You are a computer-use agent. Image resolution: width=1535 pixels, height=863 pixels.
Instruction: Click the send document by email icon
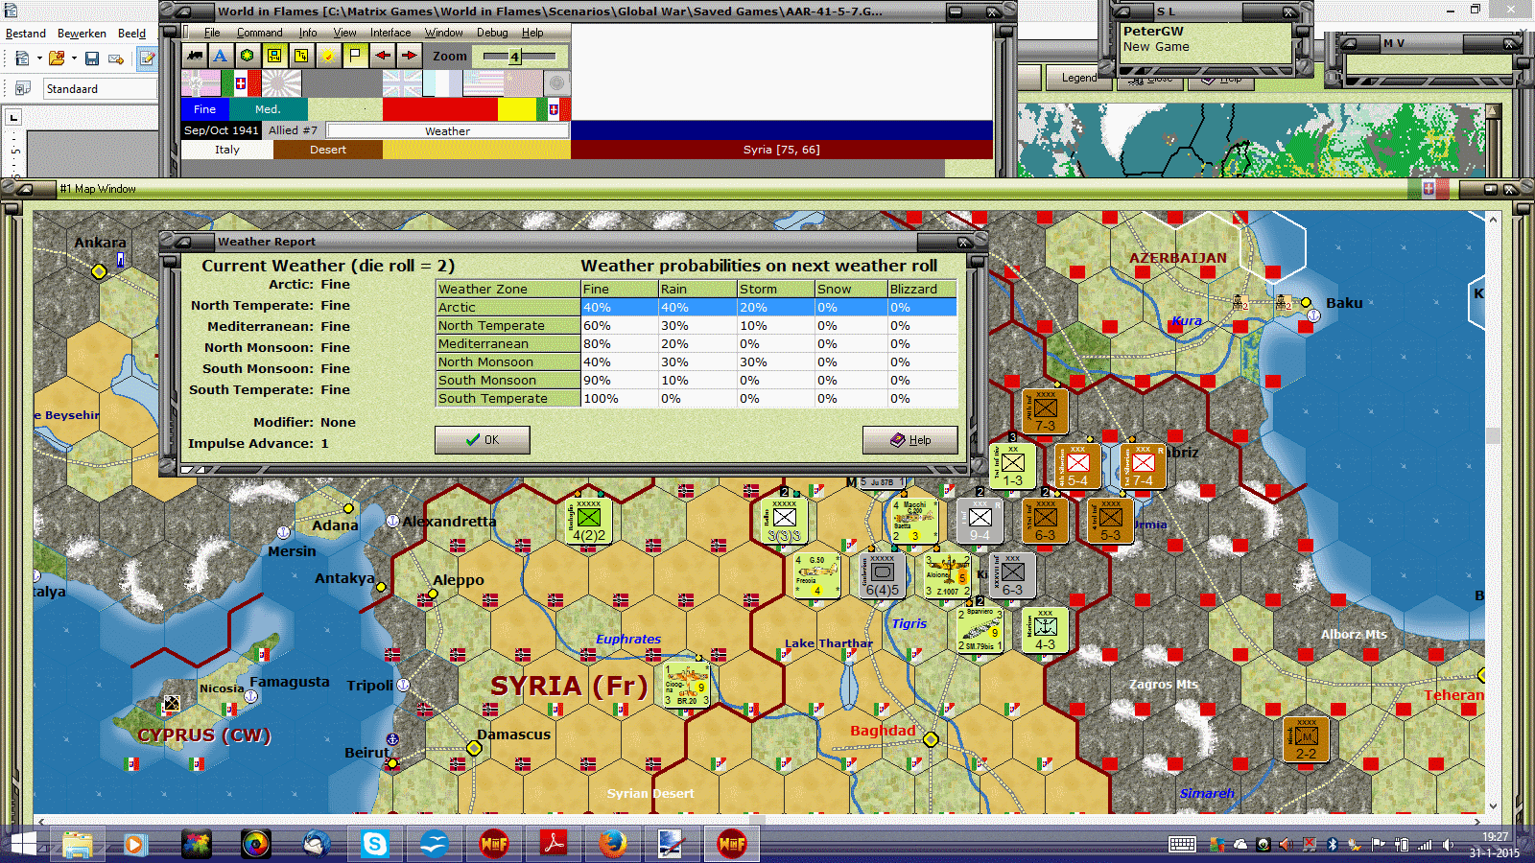tap(116, 58)
